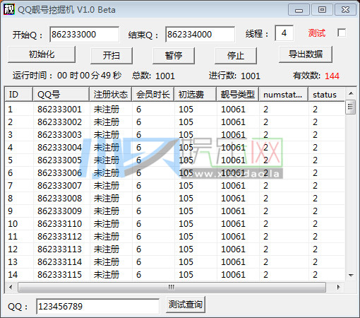The width and height of the screenshot is (360, 318).
Task: Click the app icon in the title bar
Action: 9,10
